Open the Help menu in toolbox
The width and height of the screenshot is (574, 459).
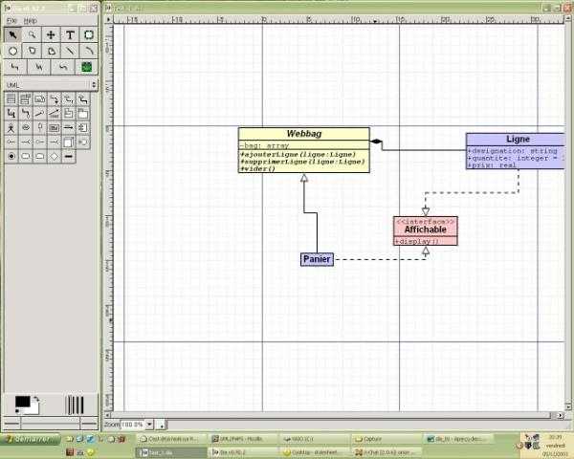pos(31,20)
